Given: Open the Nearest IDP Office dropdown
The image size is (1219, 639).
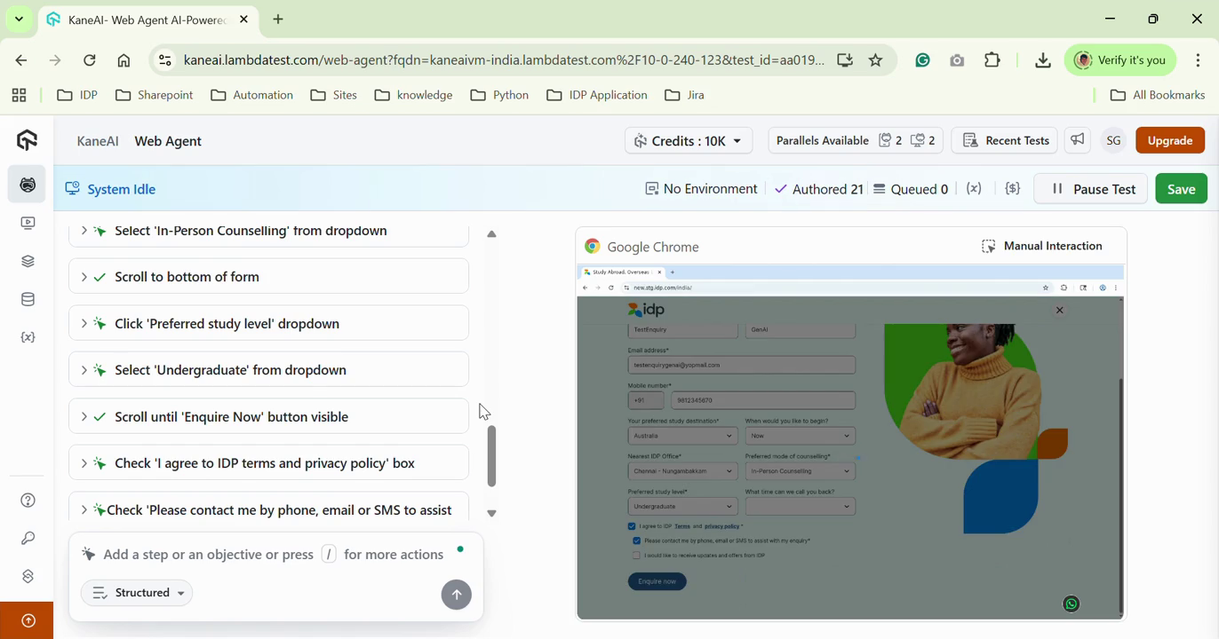Looking at the screenshot, I should click(682, 471).
